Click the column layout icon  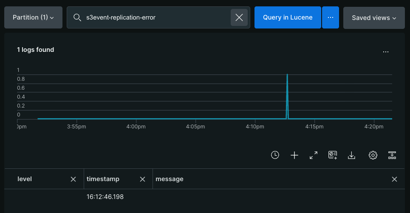(392, 155)
